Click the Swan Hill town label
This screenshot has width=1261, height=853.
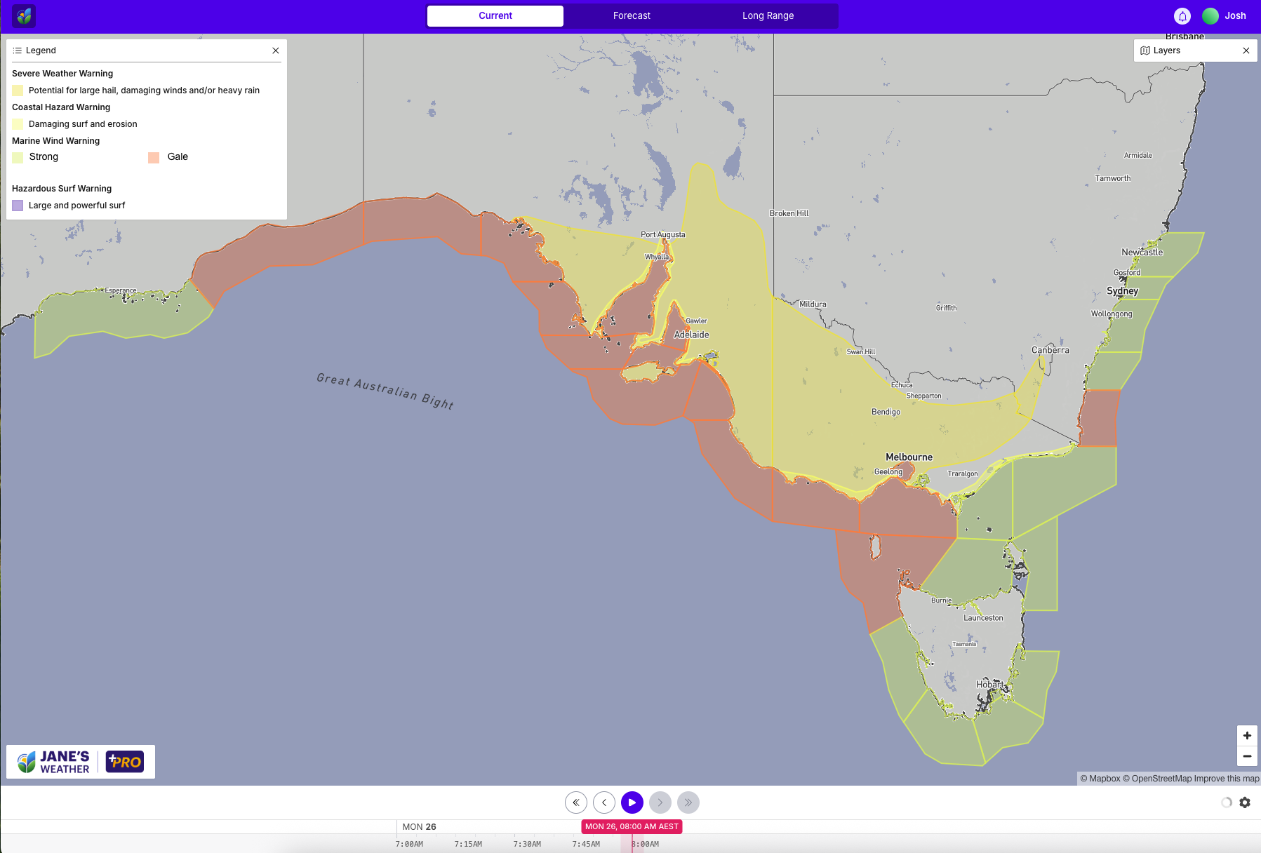tap(861, 352)
